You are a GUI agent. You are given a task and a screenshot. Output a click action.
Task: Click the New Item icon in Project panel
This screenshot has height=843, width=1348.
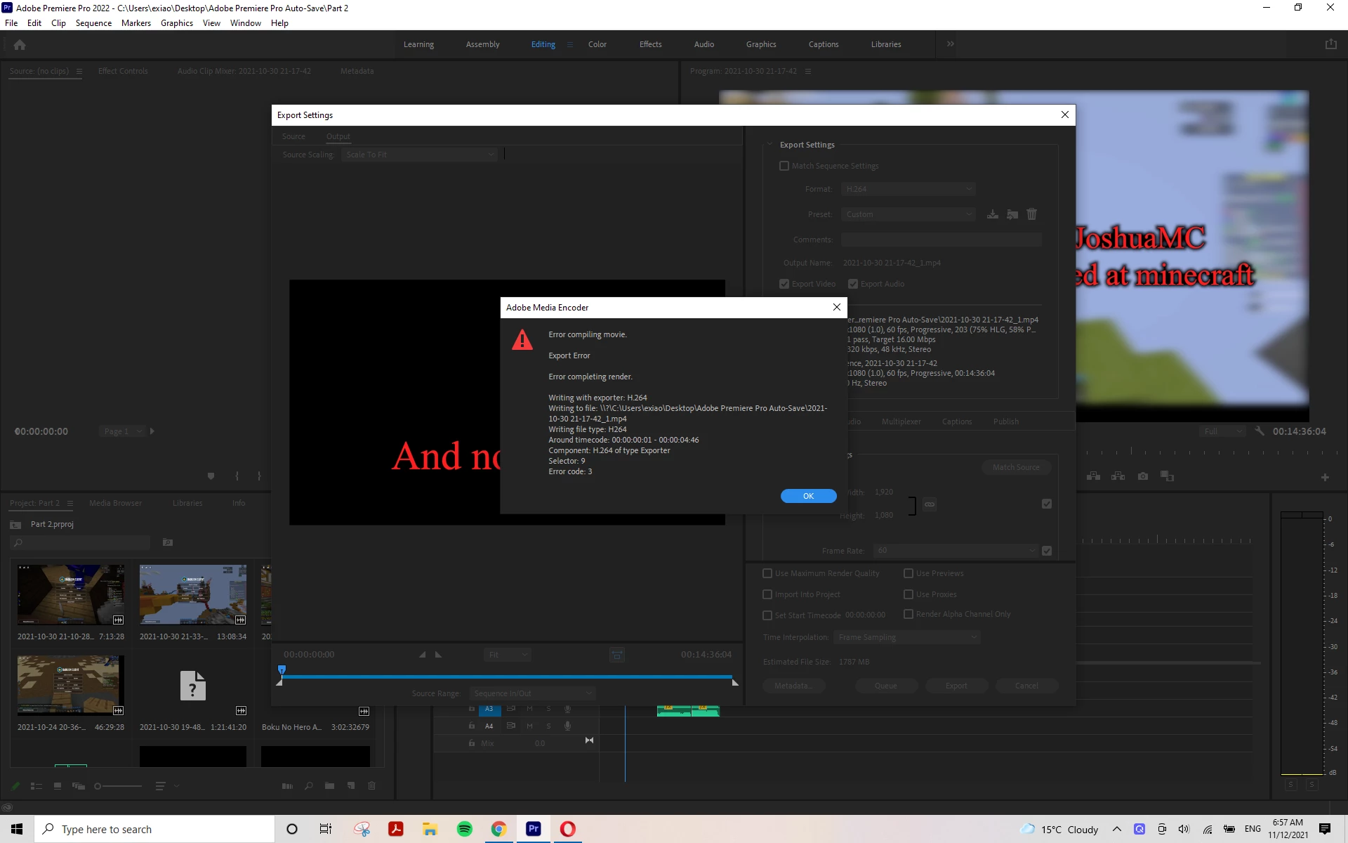pyautogui.click(x=350, y=786)
